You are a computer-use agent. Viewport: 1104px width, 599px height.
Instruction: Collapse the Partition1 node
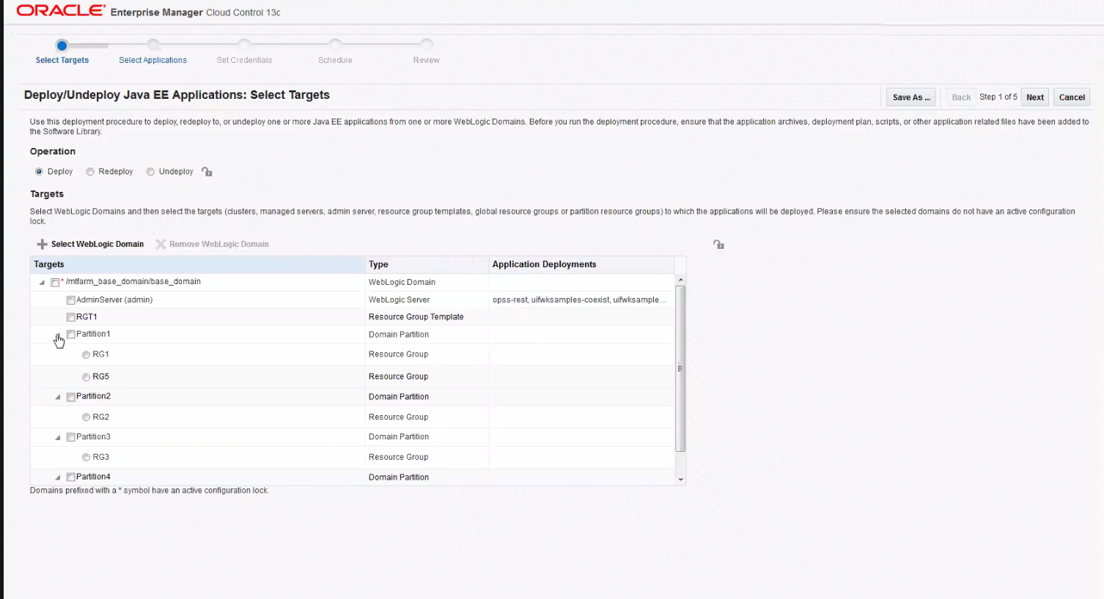[x=58, y=335]
